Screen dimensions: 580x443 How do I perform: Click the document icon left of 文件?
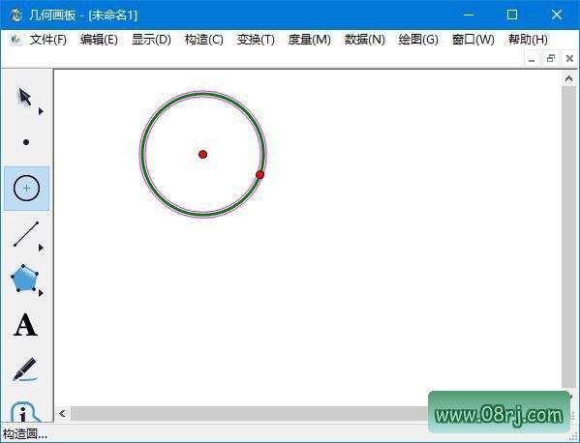15,39
